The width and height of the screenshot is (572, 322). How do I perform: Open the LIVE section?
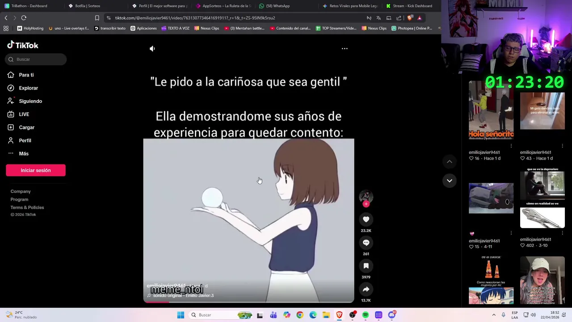24,114
